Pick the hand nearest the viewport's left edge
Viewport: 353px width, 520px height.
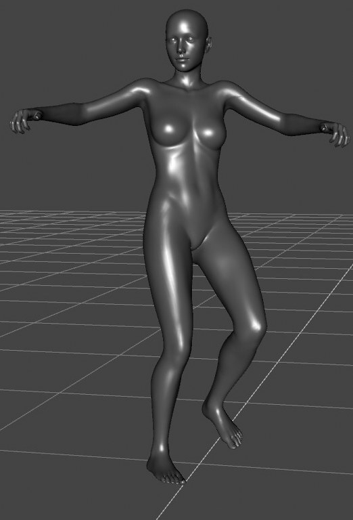[x=21, y=121]
